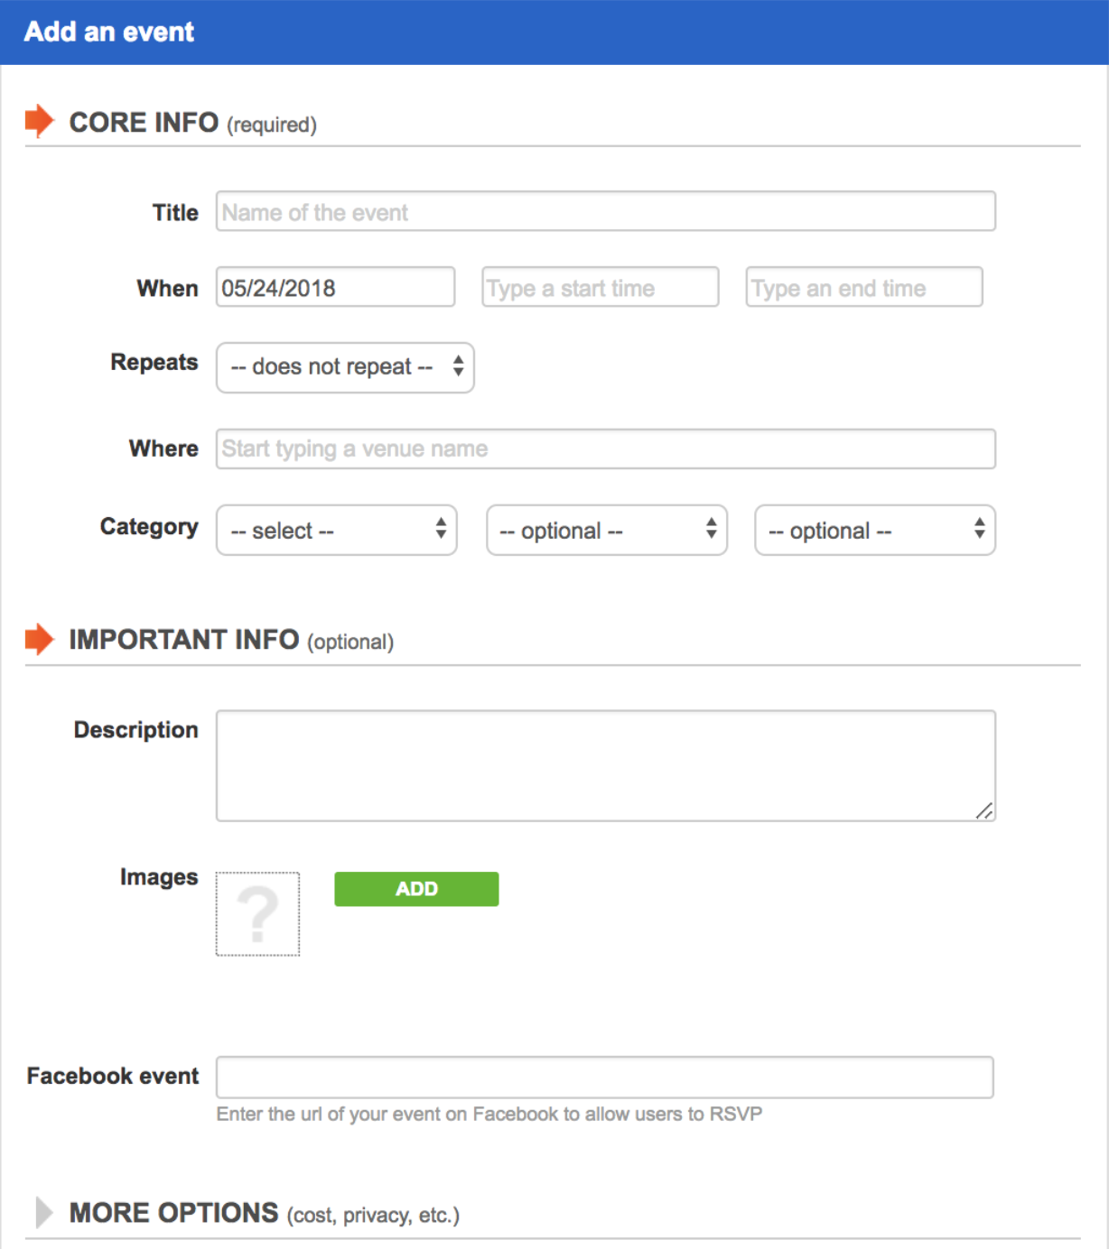Focus the event Title field

click(x=606, y=211)
